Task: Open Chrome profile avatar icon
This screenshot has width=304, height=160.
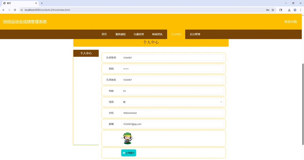Action: (295, 10)
